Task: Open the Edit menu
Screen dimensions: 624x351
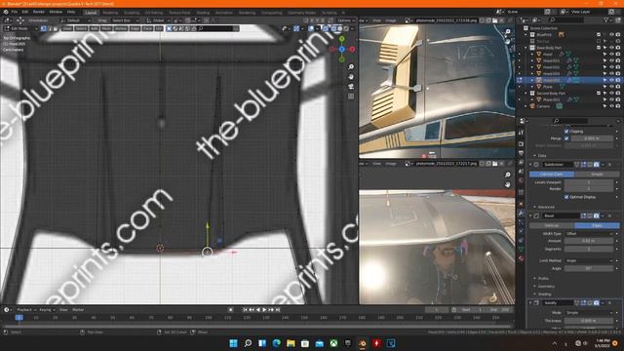Action: [x=25, y=12]
